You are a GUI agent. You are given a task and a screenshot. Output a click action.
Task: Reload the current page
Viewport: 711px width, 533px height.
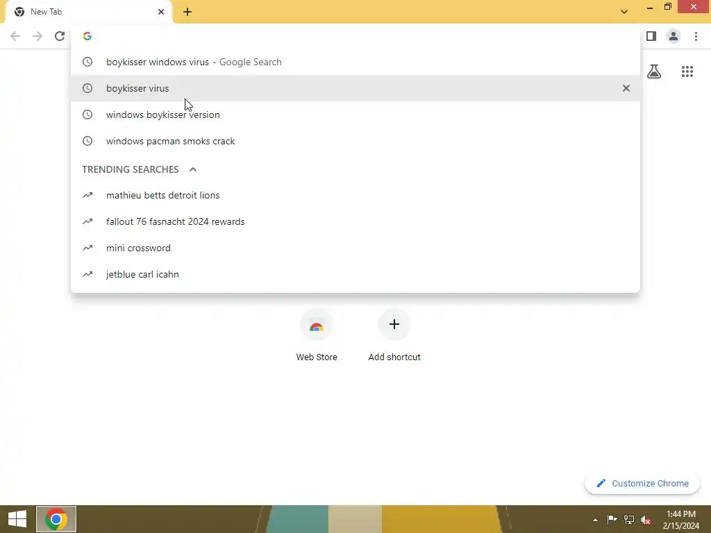click(x=60, y=36)
